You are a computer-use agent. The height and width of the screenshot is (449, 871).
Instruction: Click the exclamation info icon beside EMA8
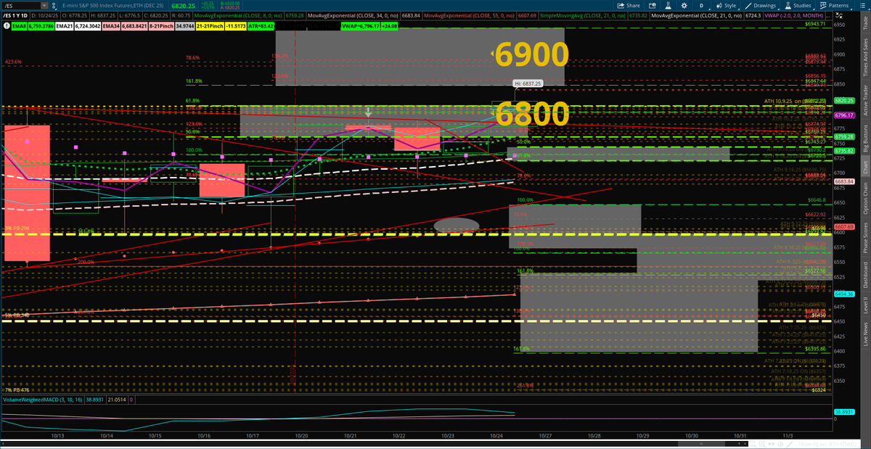6,26
